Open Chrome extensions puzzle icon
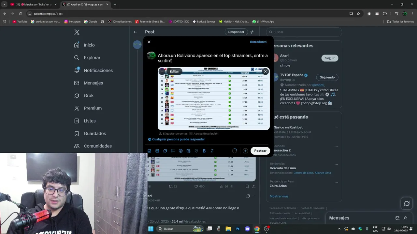The image size is (417, 234). click(385, 14)
